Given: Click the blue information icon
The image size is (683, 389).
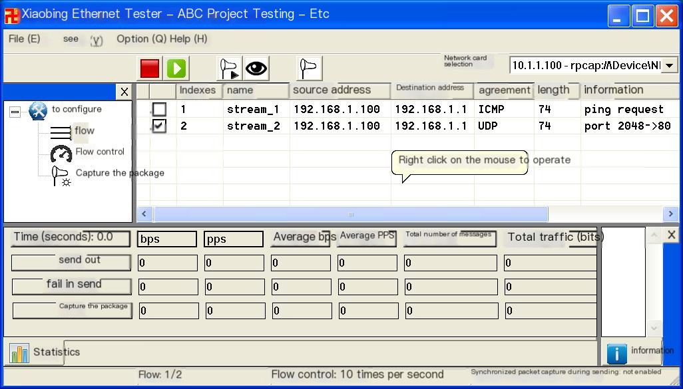Looking at the screenshot, I should click(x=617, y=353).
